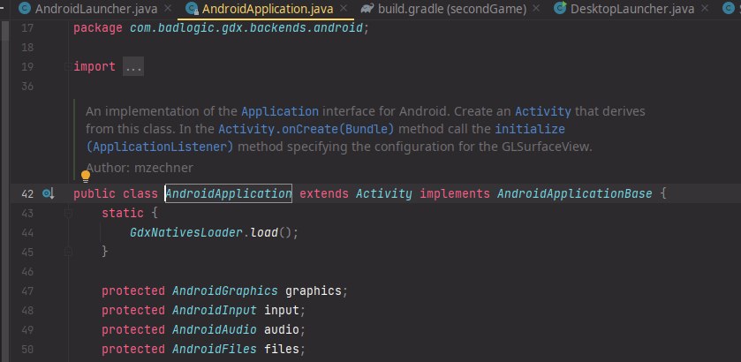Click the static keyword on line 43
This screenshot has width=741, height=362.
click(123, 213)
